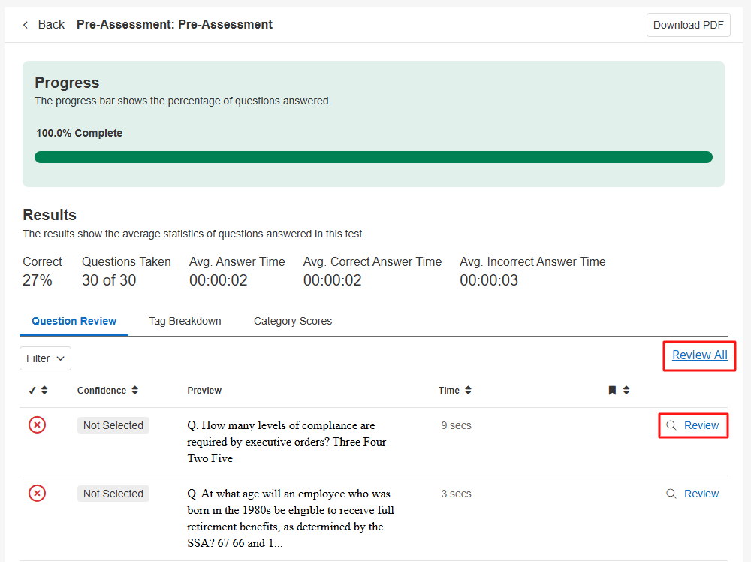Open the Filter dropdown
The image size is (751, 562).
click(45, 358)
